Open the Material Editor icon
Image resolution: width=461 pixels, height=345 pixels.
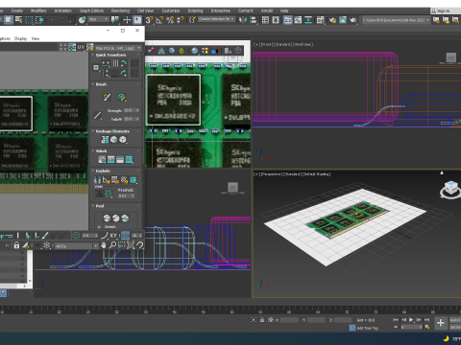pos(321,20)
